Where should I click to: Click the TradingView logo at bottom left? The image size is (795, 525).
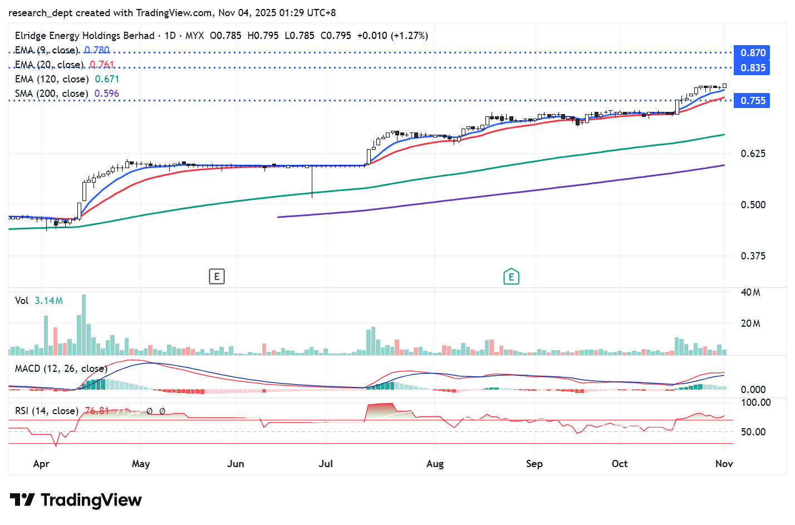coord(76,500)
